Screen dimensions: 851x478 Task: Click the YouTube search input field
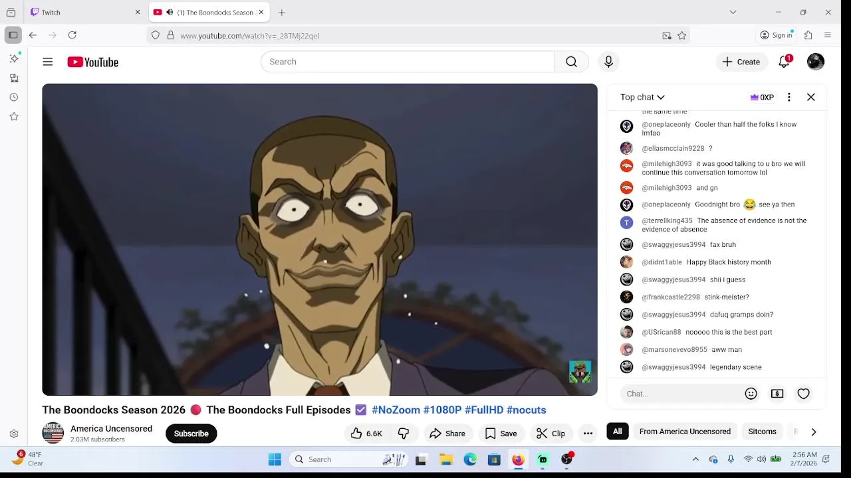pos(408,62)
